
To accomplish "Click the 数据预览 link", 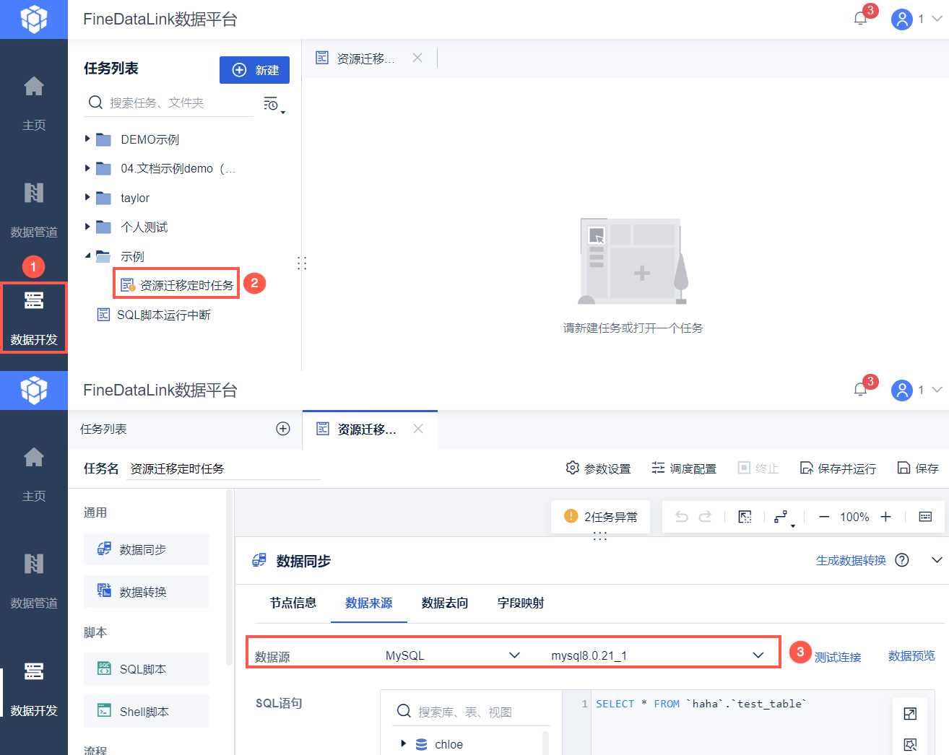I will tap(911, 655).
